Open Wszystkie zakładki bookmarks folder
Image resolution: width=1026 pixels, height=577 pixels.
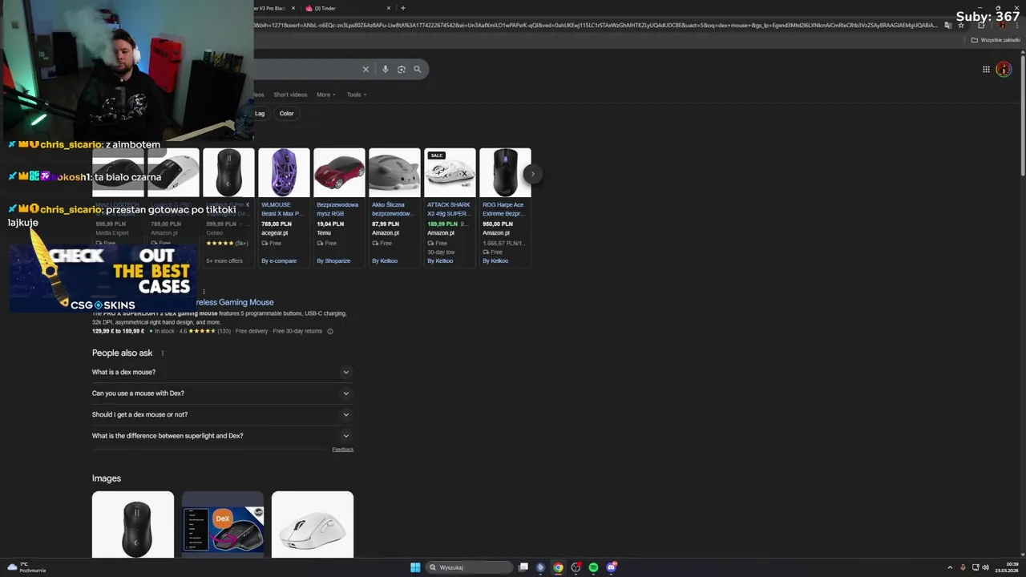click(996, 40)
